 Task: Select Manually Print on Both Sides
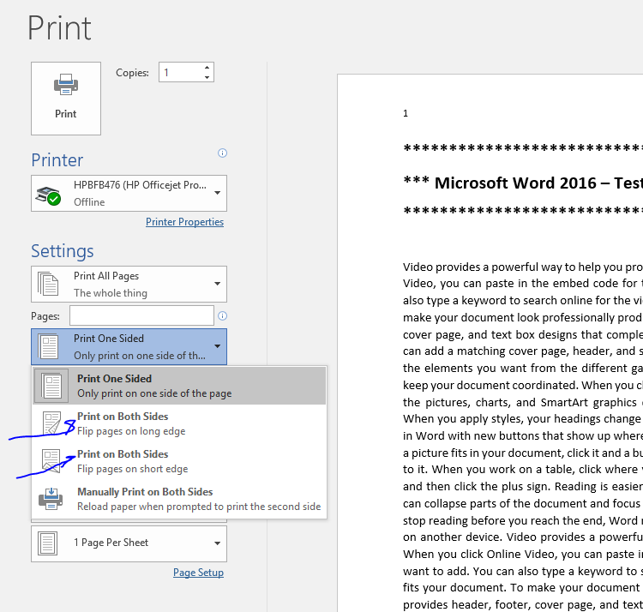coord(179,499)
